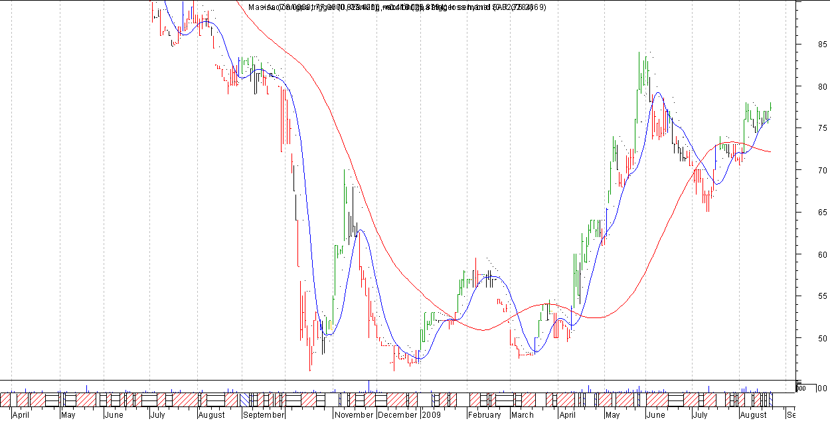Click the 80 price level label
This screenshot has width=830, height=439.
click(822, 86)
